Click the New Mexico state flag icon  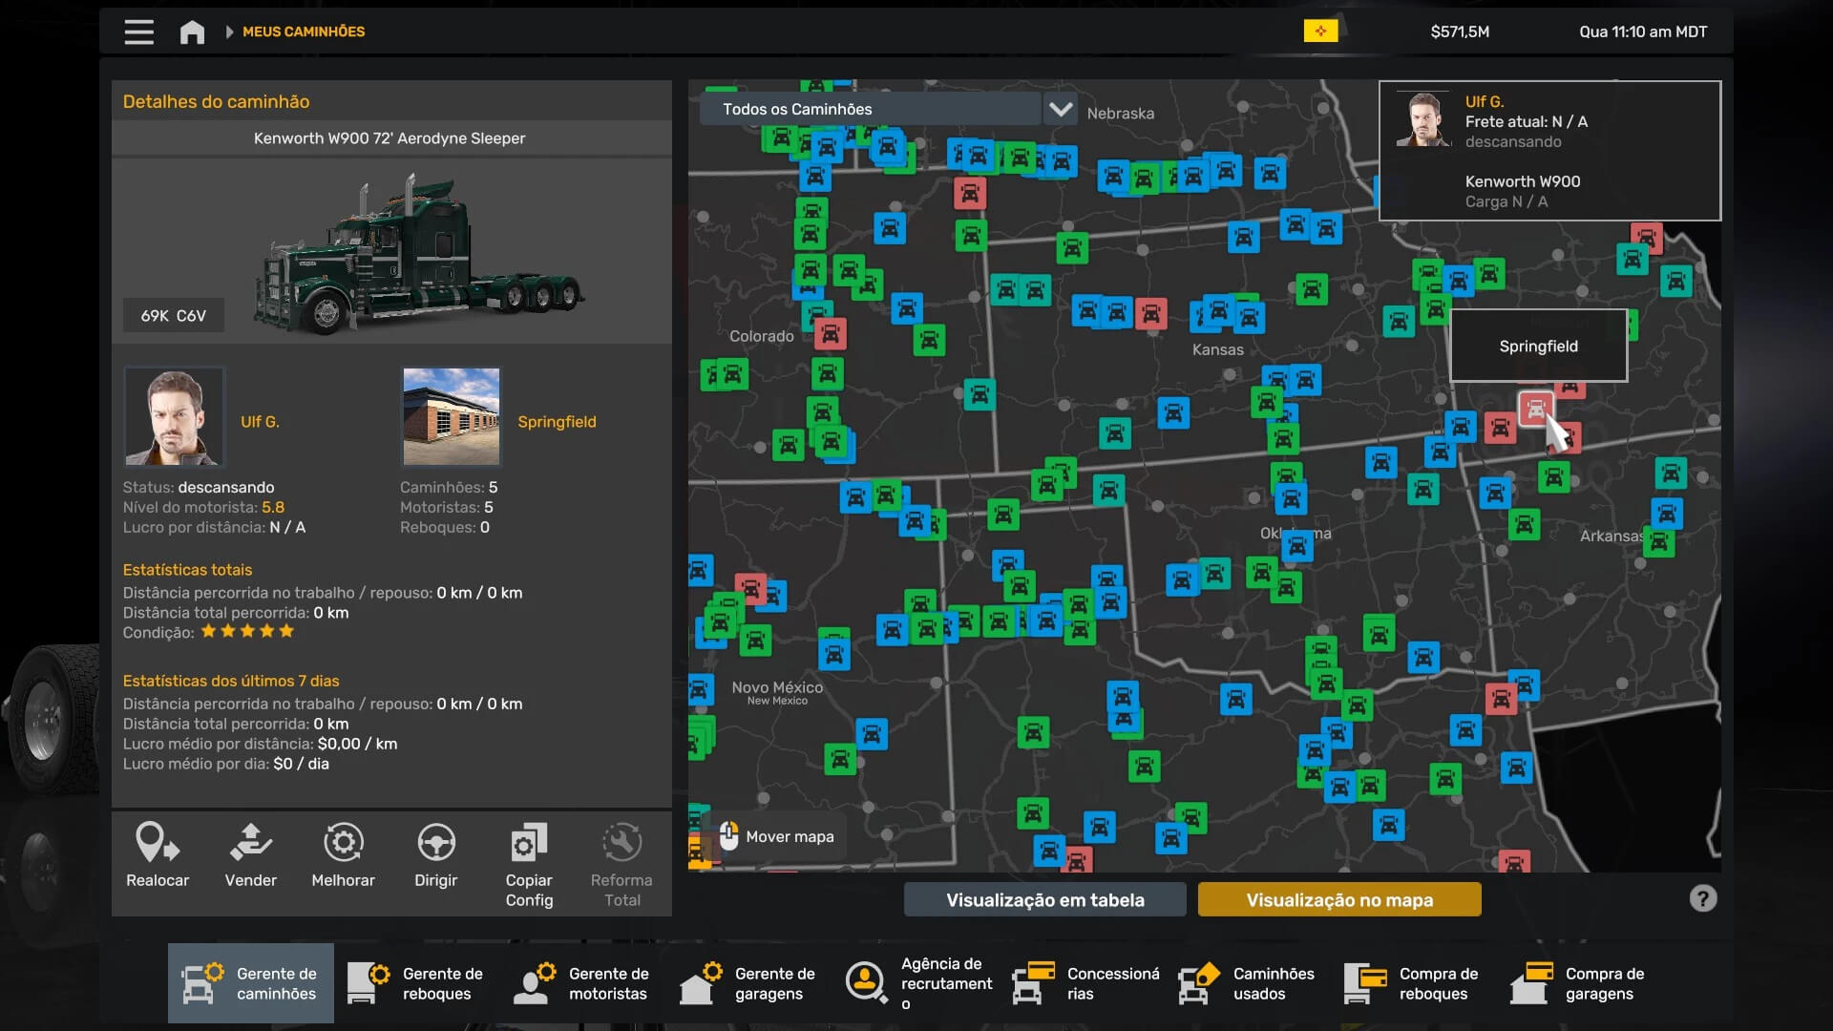[1320, 32]
